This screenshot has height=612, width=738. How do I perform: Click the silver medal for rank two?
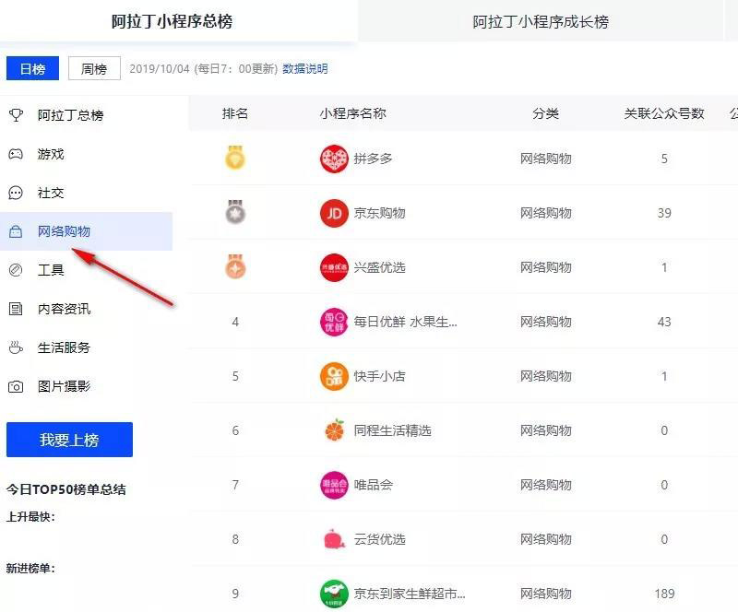(235, 212)
